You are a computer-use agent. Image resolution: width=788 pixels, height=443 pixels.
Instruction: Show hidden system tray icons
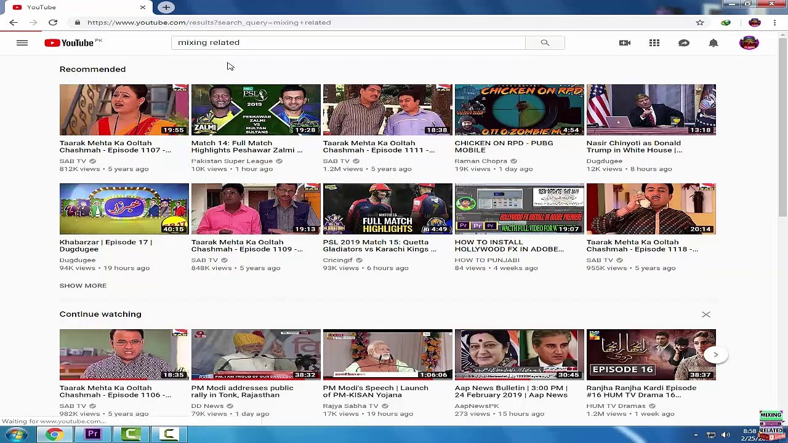point(696,436)
